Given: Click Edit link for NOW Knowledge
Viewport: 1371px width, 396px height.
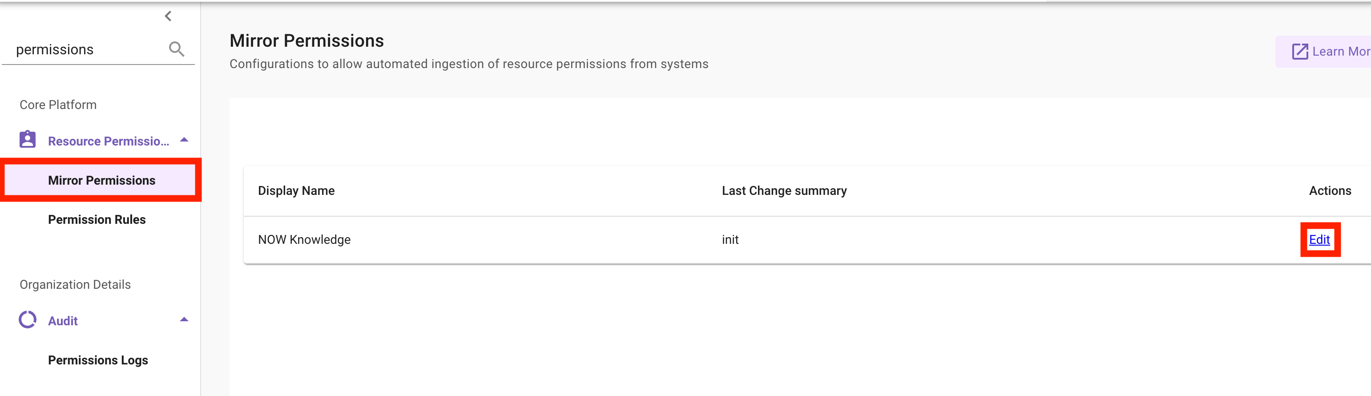Looking at the screenshot, I should pyautogui.click(x=1319, y=239).
